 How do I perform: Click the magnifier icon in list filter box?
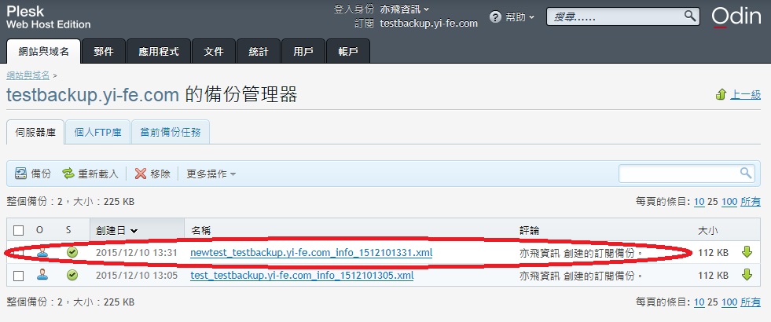[x=745, y=173]
